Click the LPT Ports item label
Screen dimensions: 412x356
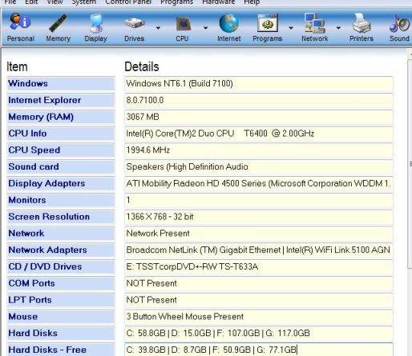(x=61, y=300)
